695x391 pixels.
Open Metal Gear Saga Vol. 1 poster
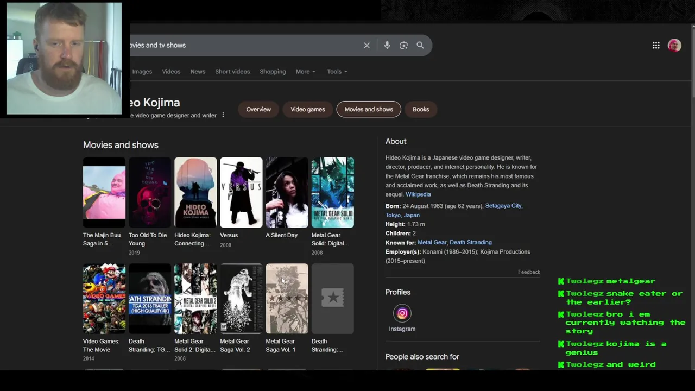(287, 299)
